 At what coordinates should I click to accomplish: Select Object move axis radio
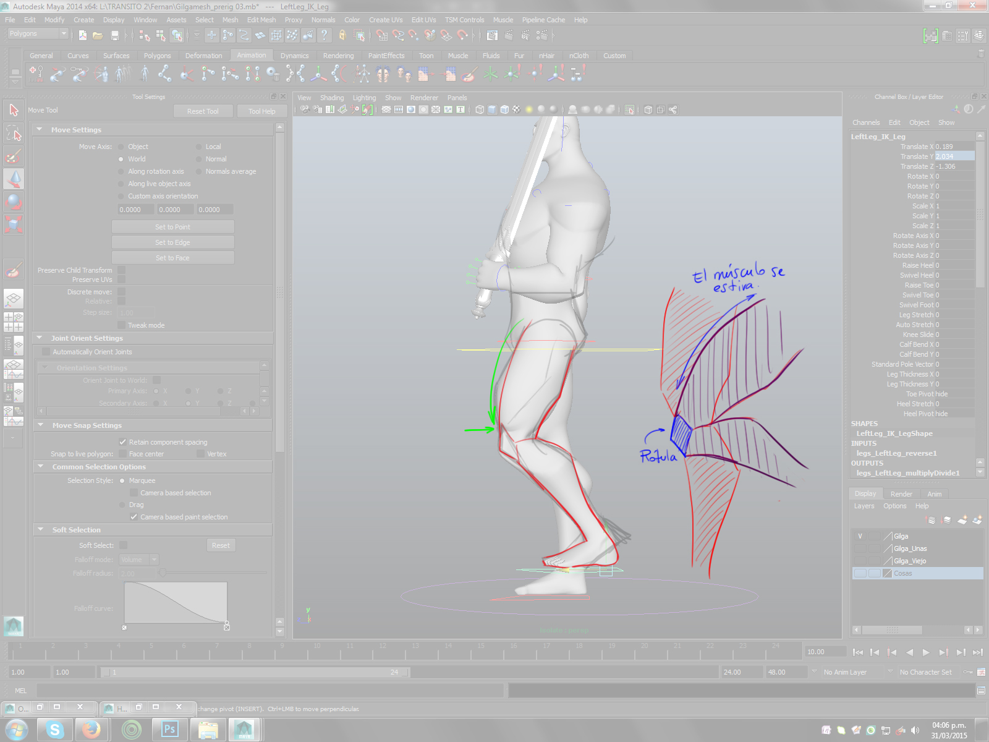121,147
